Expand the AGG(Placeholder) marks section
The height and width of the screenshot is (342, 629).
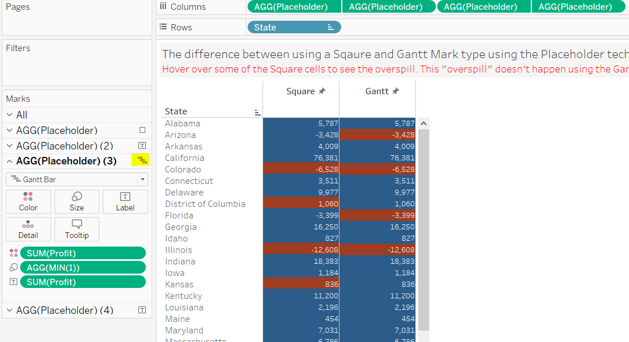click(10, 130)
